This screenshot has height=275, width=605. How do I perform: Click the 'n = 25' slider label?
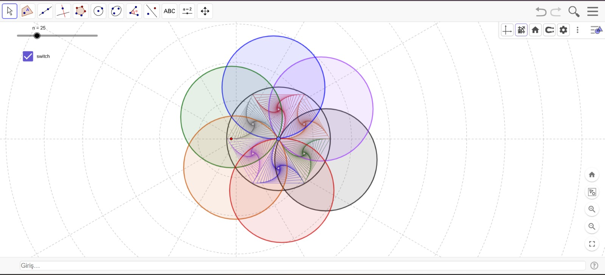(x=39, y=28)
